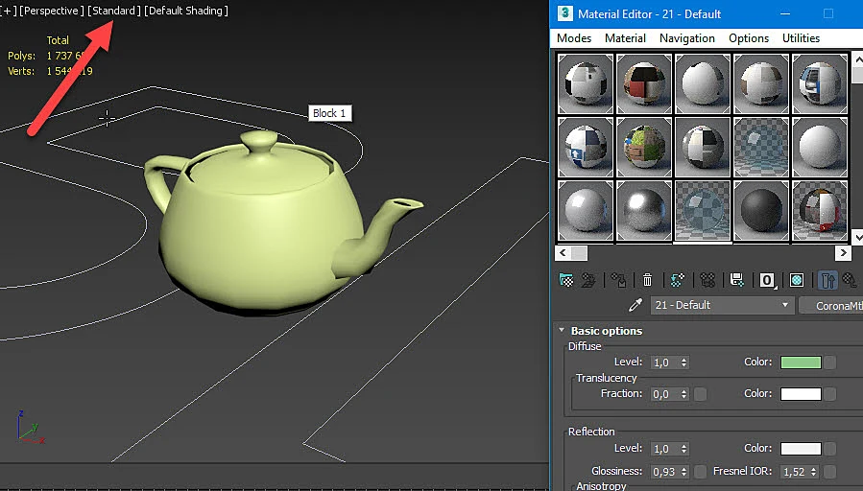Viewport: 863px width, 491px height.
Task: Open the 21 - Default material name dropdown
Action: click(722, 305)
